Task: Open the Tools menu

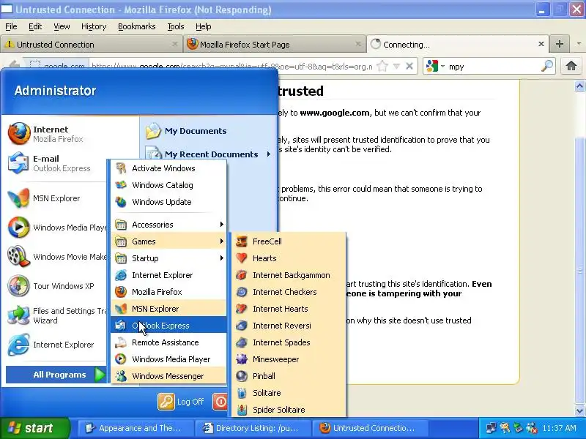Action: coord(175,26)
